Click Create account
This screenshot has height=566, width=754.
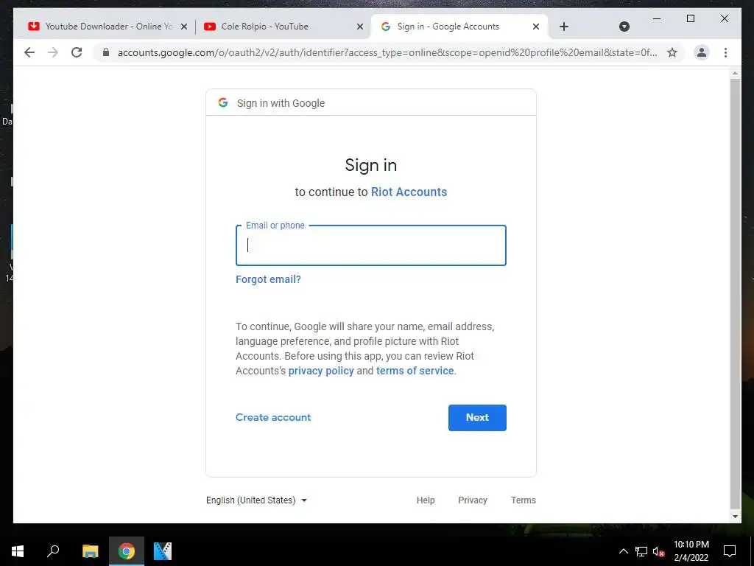pos(273,417)
